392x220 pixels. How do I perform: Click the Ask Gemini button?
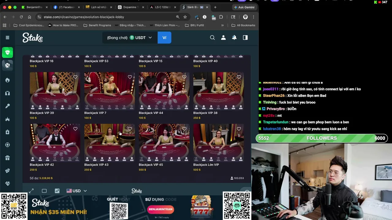(244, 7)
